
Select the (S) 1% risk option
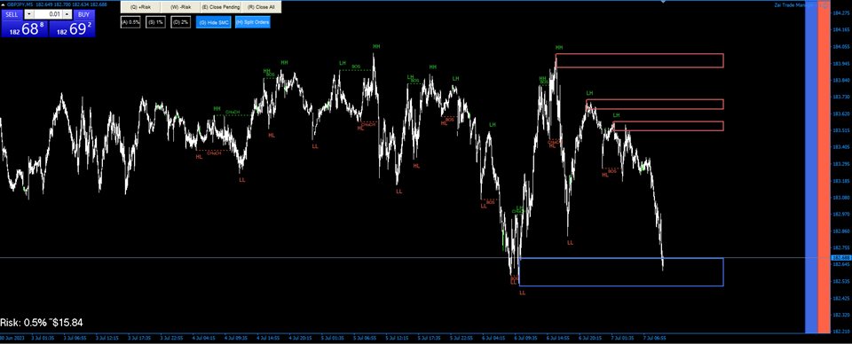(155, 22)
